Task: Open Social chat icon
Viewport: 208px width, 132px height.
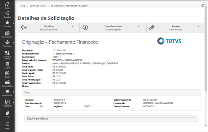Action: point(7,73)
